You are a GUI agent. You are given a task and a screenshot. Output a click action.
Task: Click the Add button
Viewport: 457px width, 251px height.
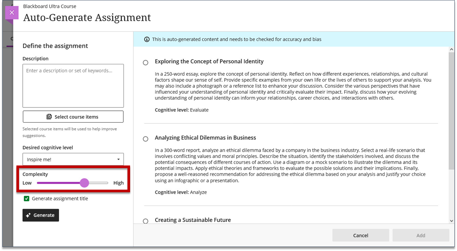click(x=421, y=235)
